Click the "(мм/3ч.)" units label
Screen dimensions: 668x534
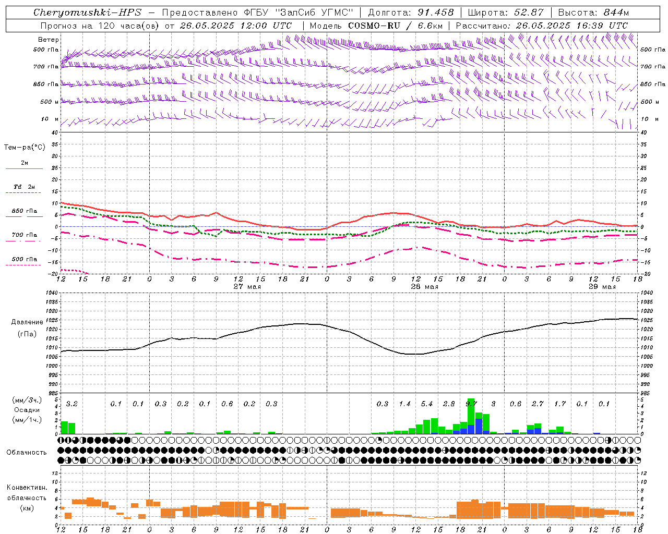point(27,400)
